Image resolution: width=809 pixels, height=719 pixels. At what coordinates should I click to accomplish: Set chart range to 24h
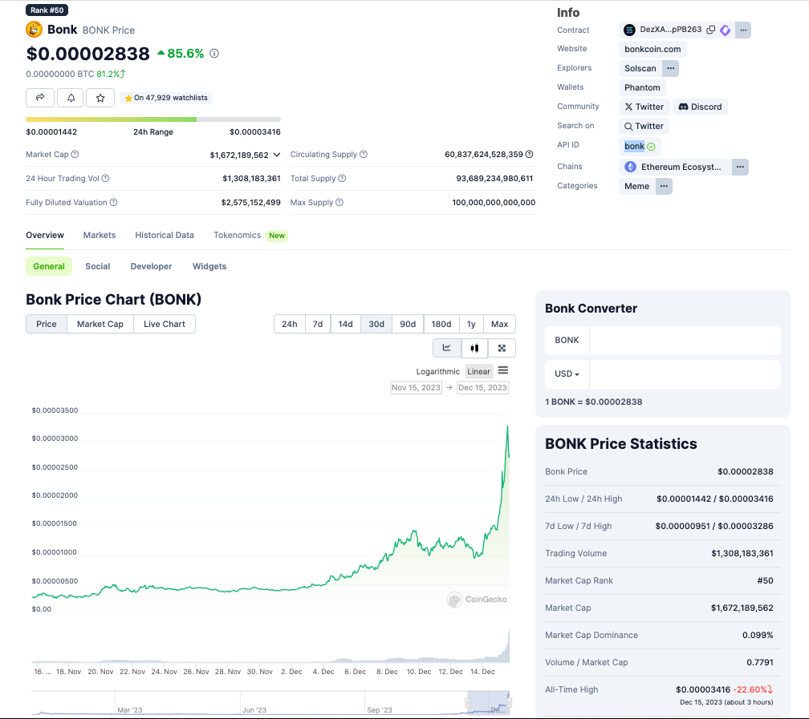tap(290, 324)
